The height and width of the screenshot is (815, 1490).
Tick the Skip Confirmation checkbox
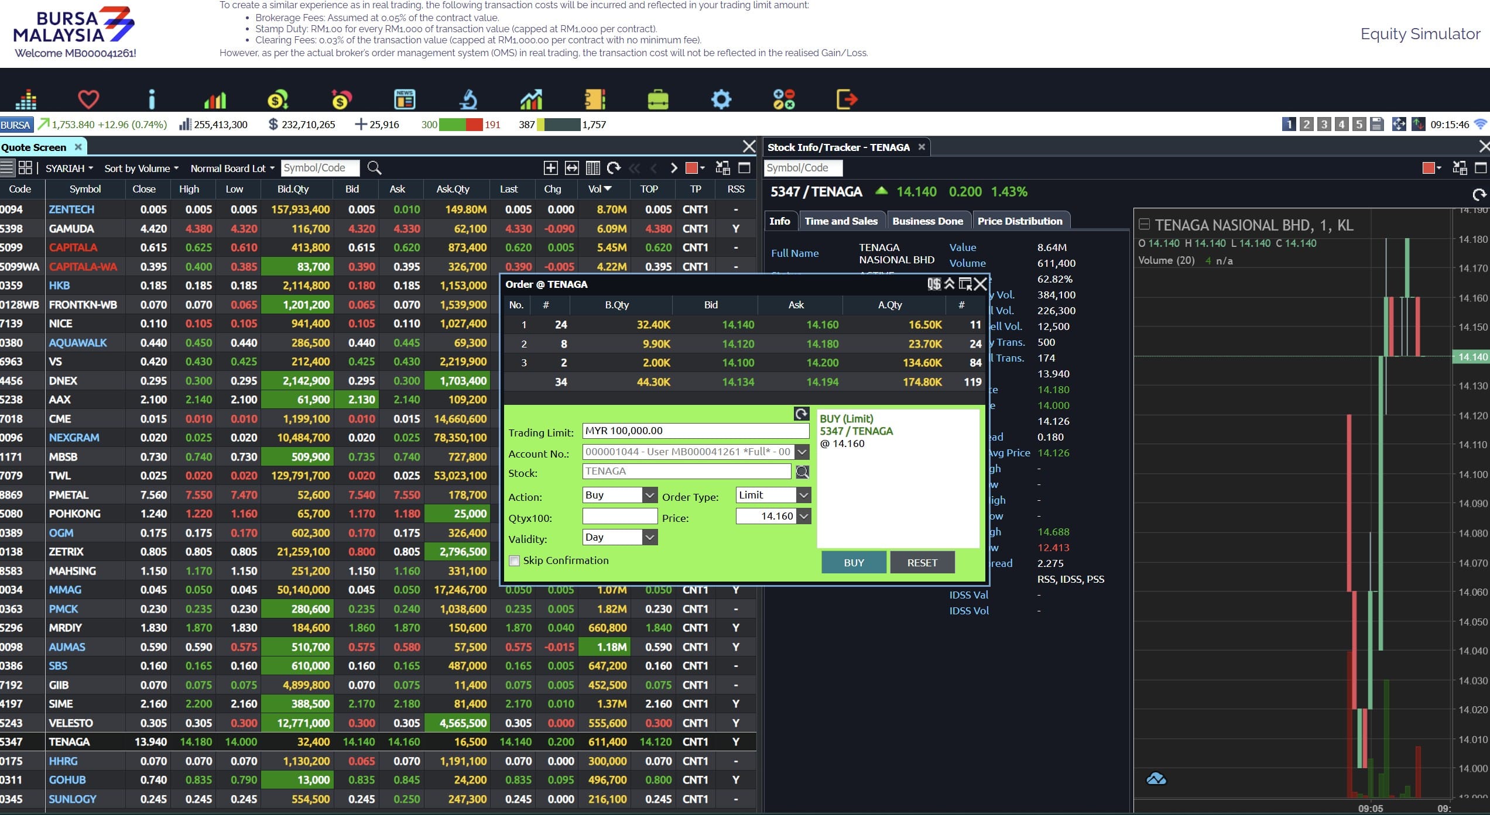point(515,560)
